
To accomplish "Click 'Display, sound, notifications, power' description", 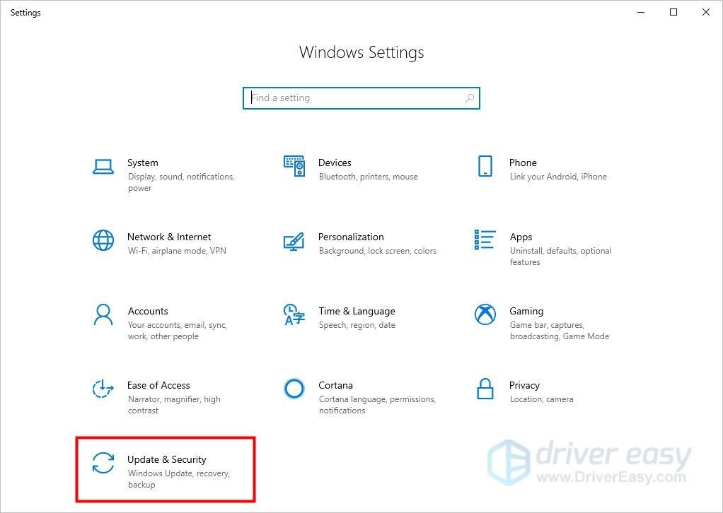I will (181, 182).
